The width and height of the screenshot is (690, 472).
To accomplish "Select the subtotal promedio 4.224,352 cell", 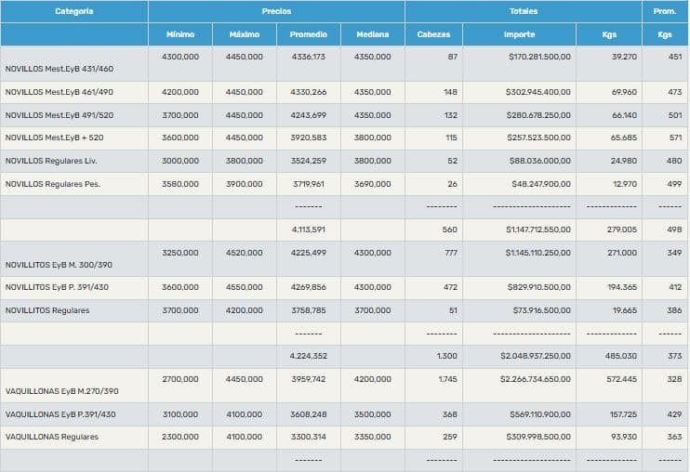I will point(309,356).
